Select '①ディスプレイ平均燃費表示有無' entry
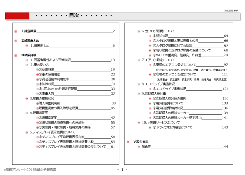Viewport: 245px width, 175px height. (62, 137)
